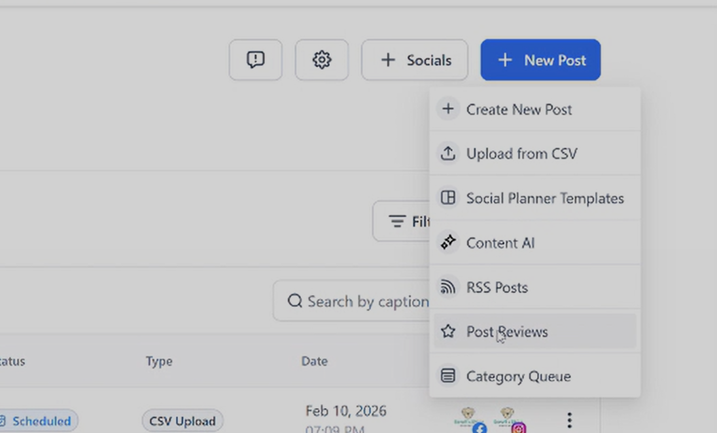Select the Post Reviews star icon

448,332
